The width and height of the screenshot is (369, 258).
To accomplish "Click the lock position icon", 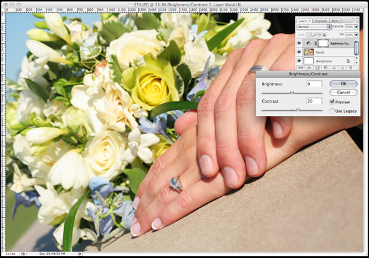I will tap(319, 35).
